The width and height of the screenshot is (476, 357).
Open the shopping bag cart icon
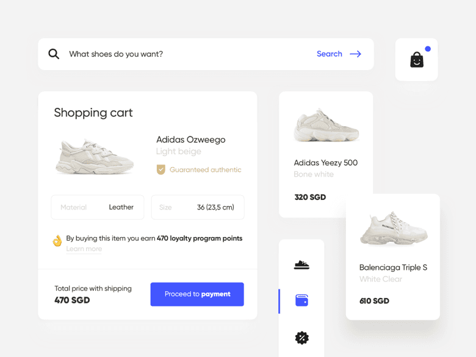click(x=417, y=60)
